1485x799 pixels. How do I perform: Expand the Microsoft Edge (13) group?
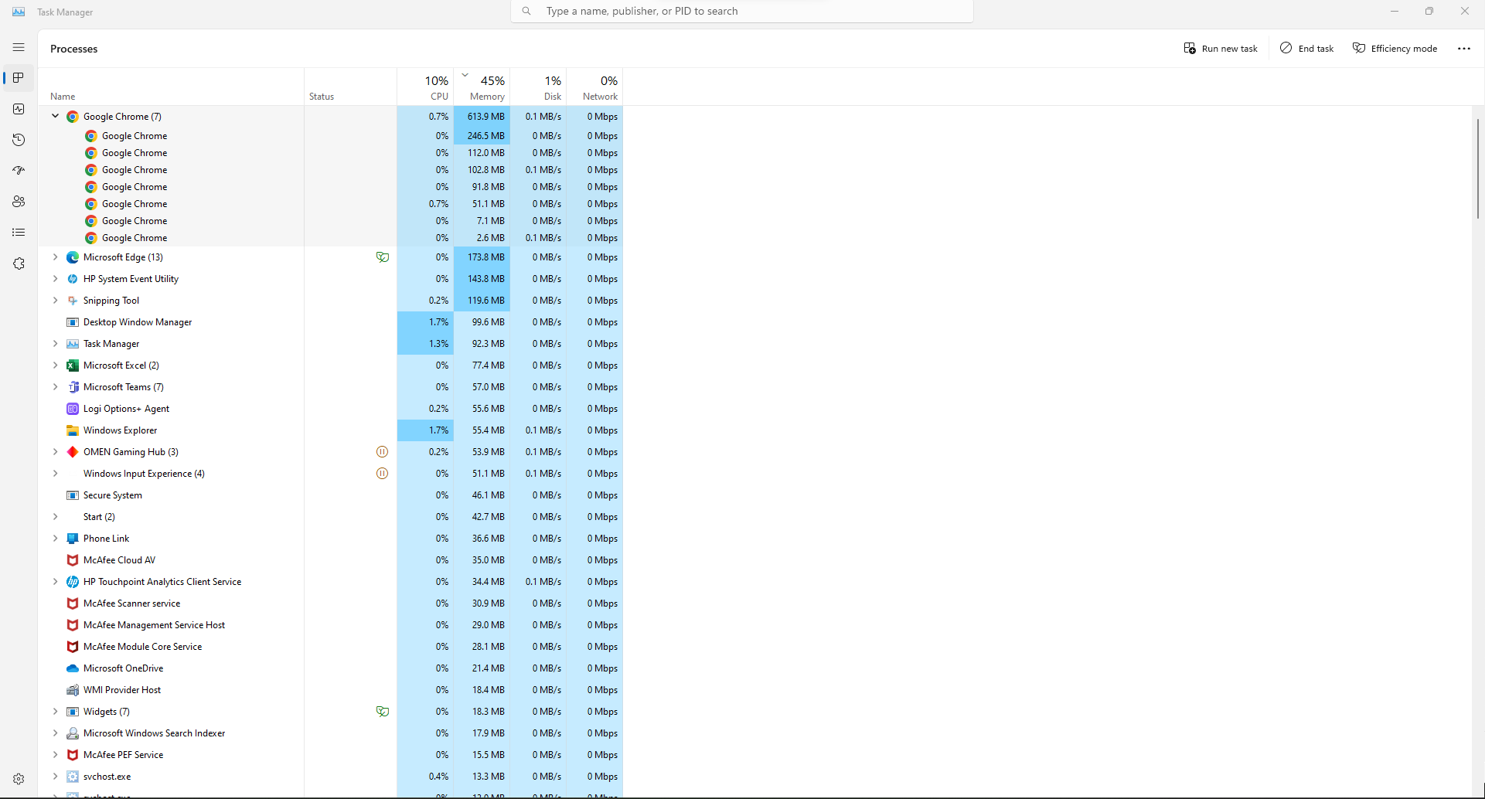click(x=55, y=257)
